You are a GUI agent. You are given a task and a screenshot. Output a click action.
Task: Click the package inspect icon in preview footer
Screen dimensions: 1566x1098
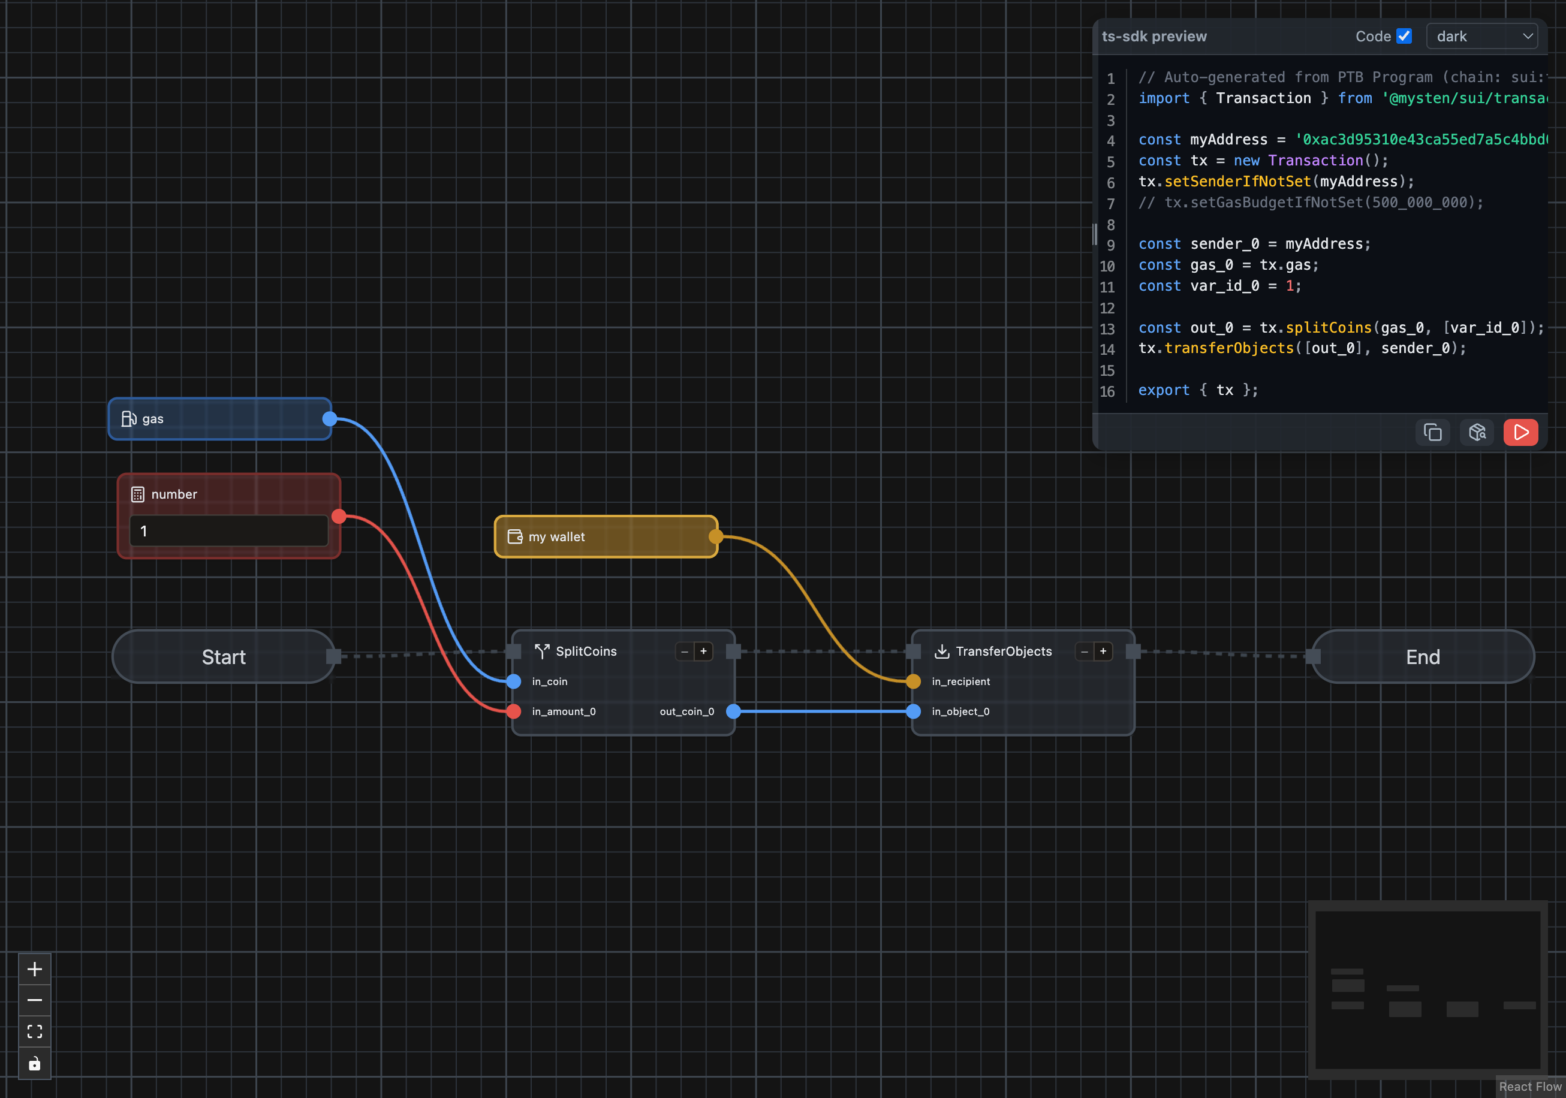(1477, 432)
